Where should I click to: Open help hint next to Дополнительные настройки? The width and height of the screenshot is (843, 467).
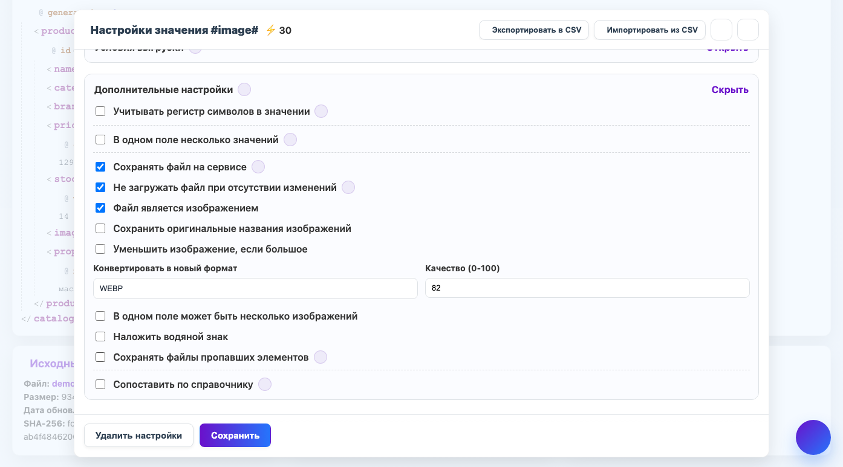[x=244, y=89]
